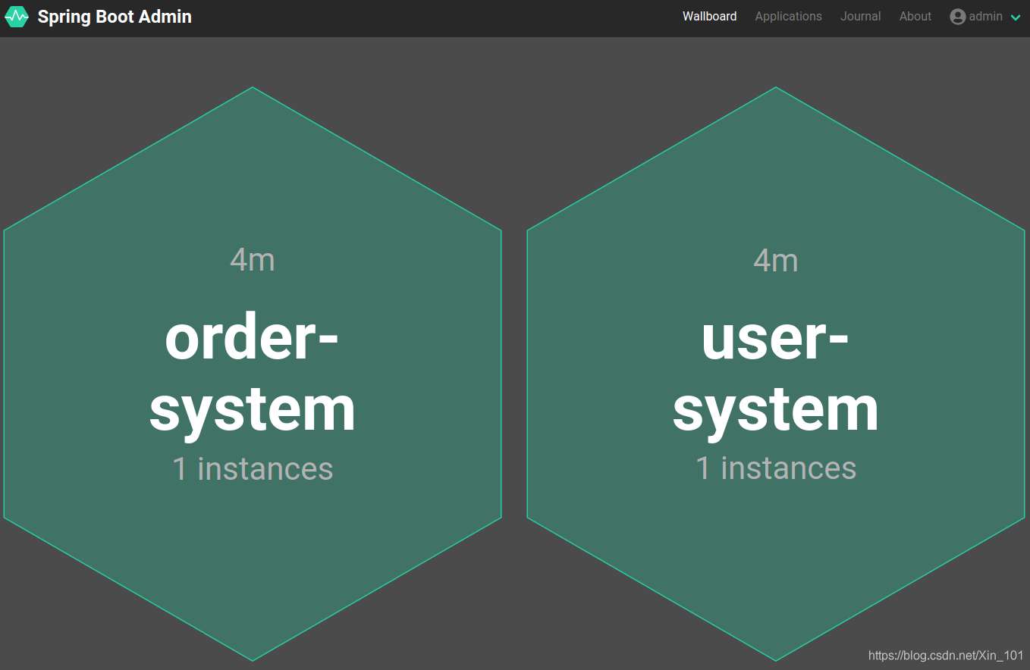Select '1 instances' under order-system

(x=253, y=468)
